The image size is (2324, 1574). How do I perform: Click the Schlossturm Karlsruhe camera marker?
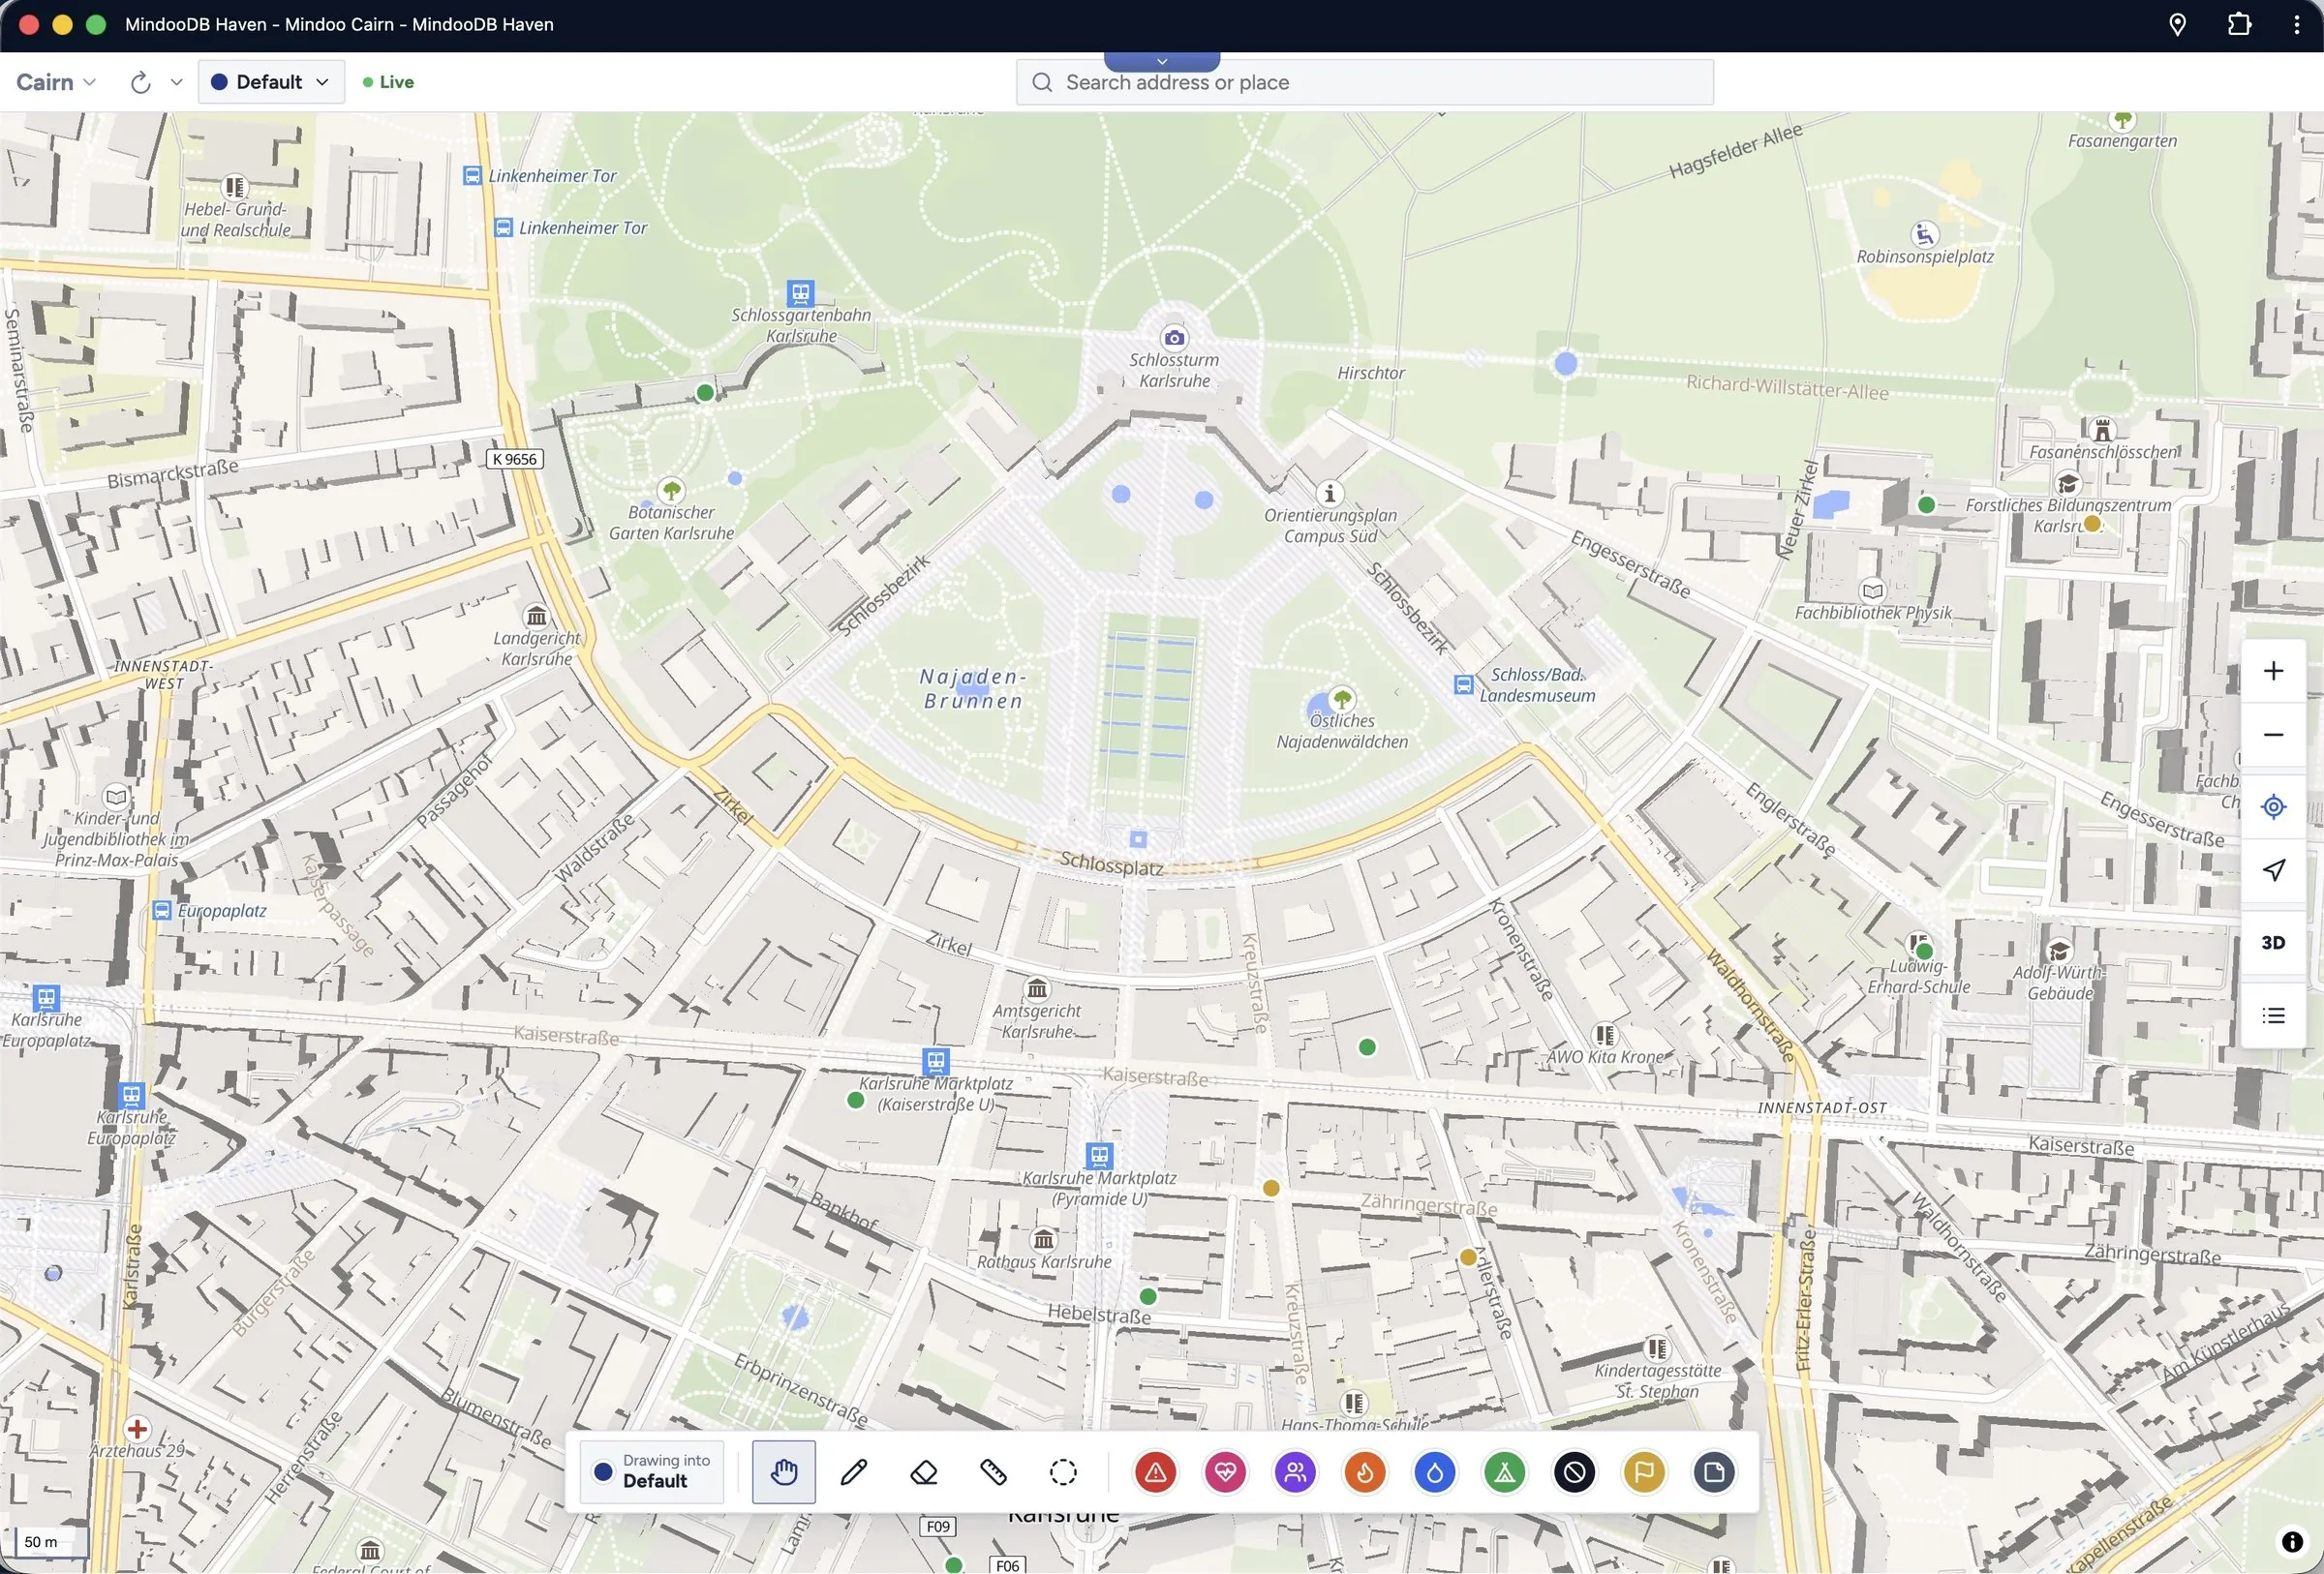[x=1174, y=338]
